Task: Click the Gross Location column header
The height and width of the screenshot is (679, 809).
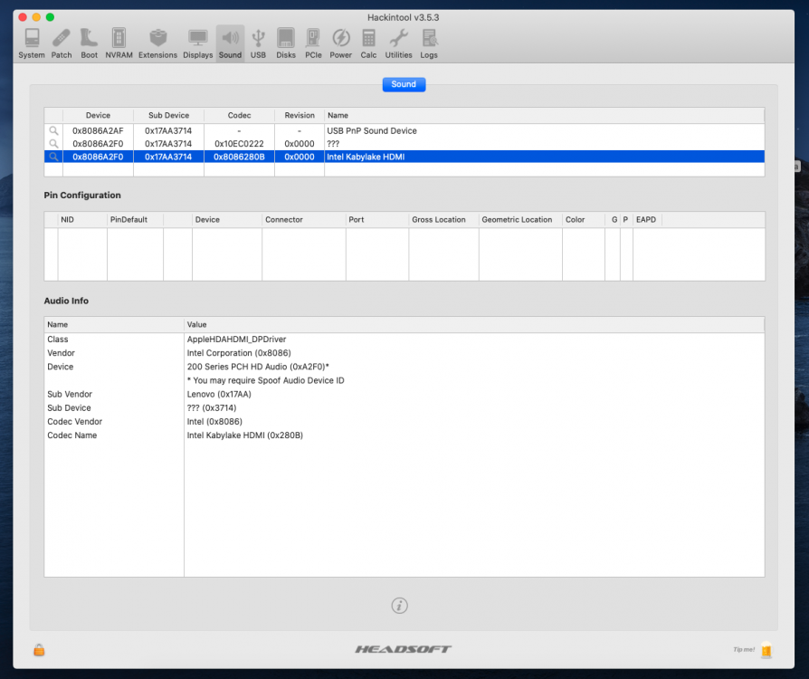Action: pyautogui.click(x=443, y=219)
